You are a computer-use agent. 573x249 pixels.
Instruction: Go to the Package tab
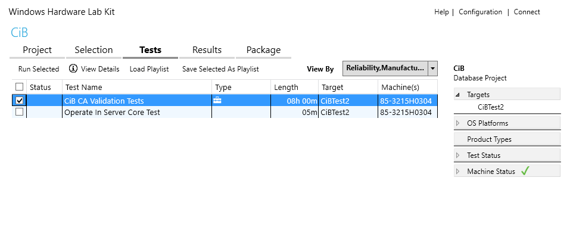(x=263, y=50)
